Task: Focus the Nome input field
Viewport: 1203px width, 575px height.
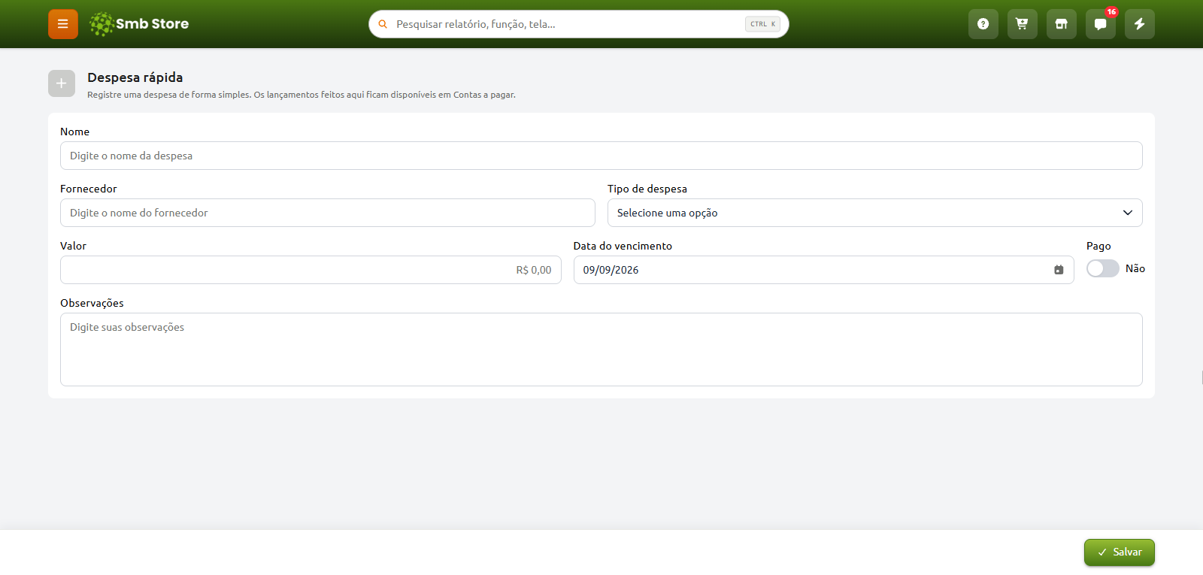Action: [x=601, y=156]
